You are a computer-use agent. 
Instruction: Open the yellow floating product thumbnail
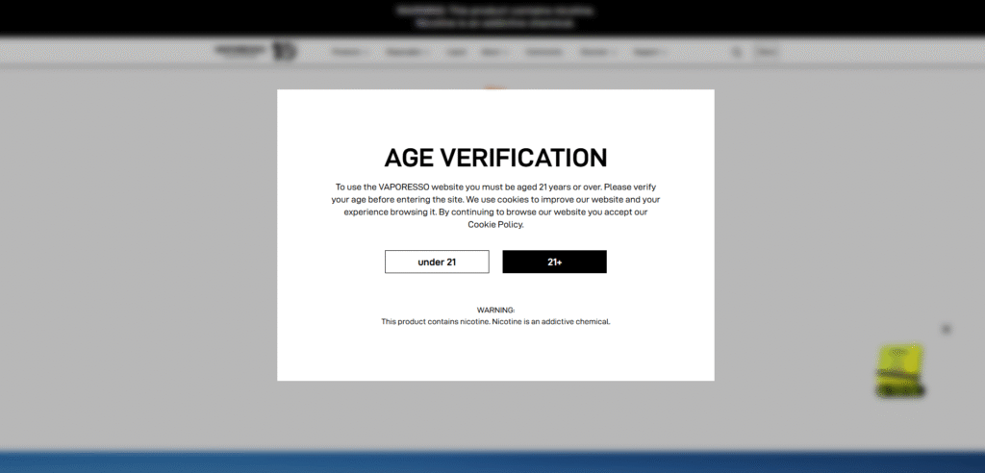tap(900, 370)
